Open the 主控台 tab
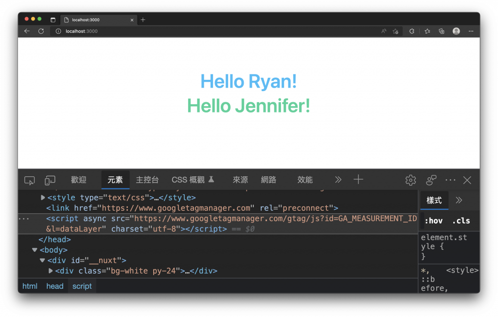The width and height of the screenshot is (498, 317). (x=147, y=180)
